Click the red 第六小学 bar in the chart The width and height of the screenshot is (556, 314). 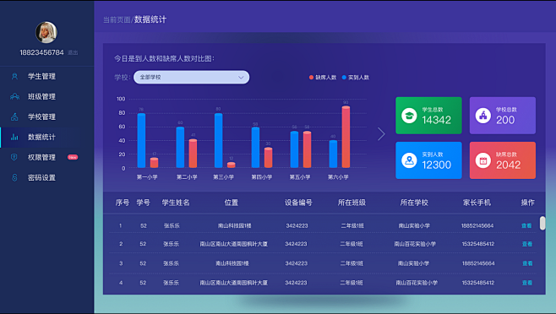point(346,137)
